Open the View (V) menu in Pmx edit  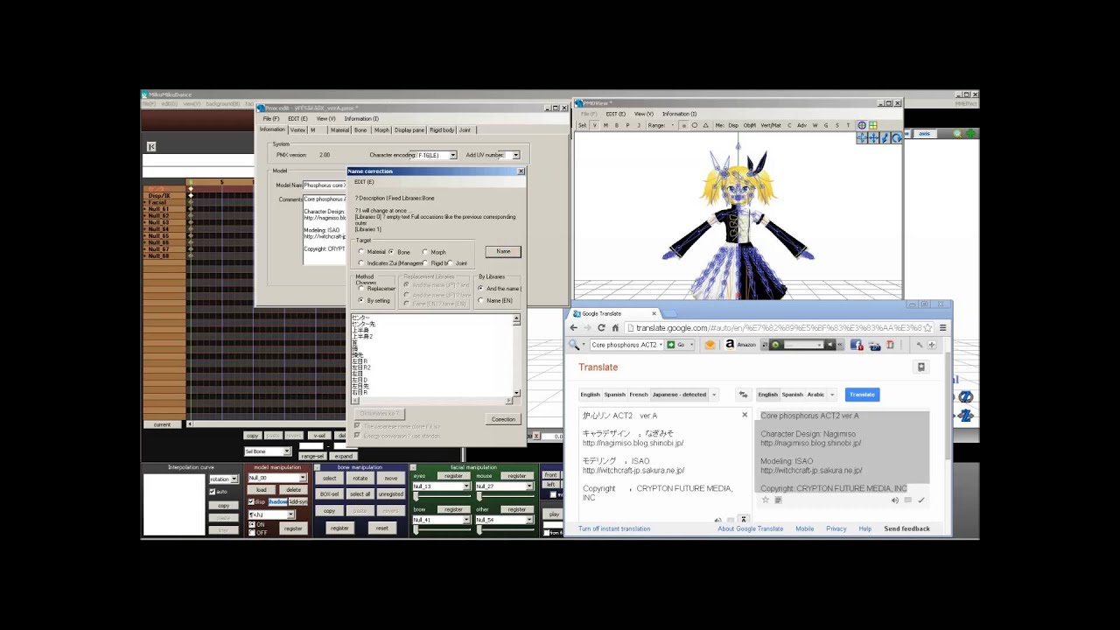(x=325, y=119)
